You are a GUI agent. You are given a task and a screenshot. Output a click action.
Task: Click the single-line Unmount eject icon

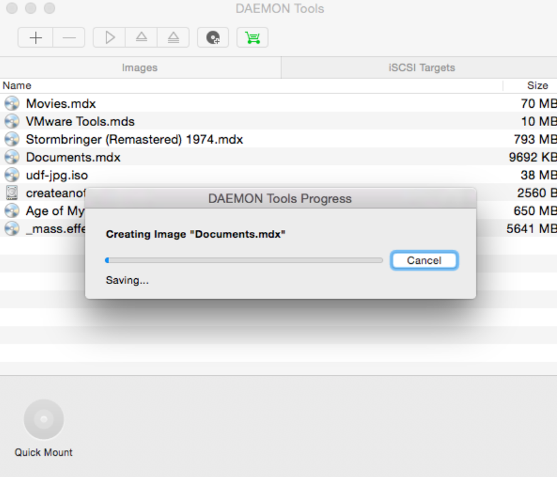(142, 38)
